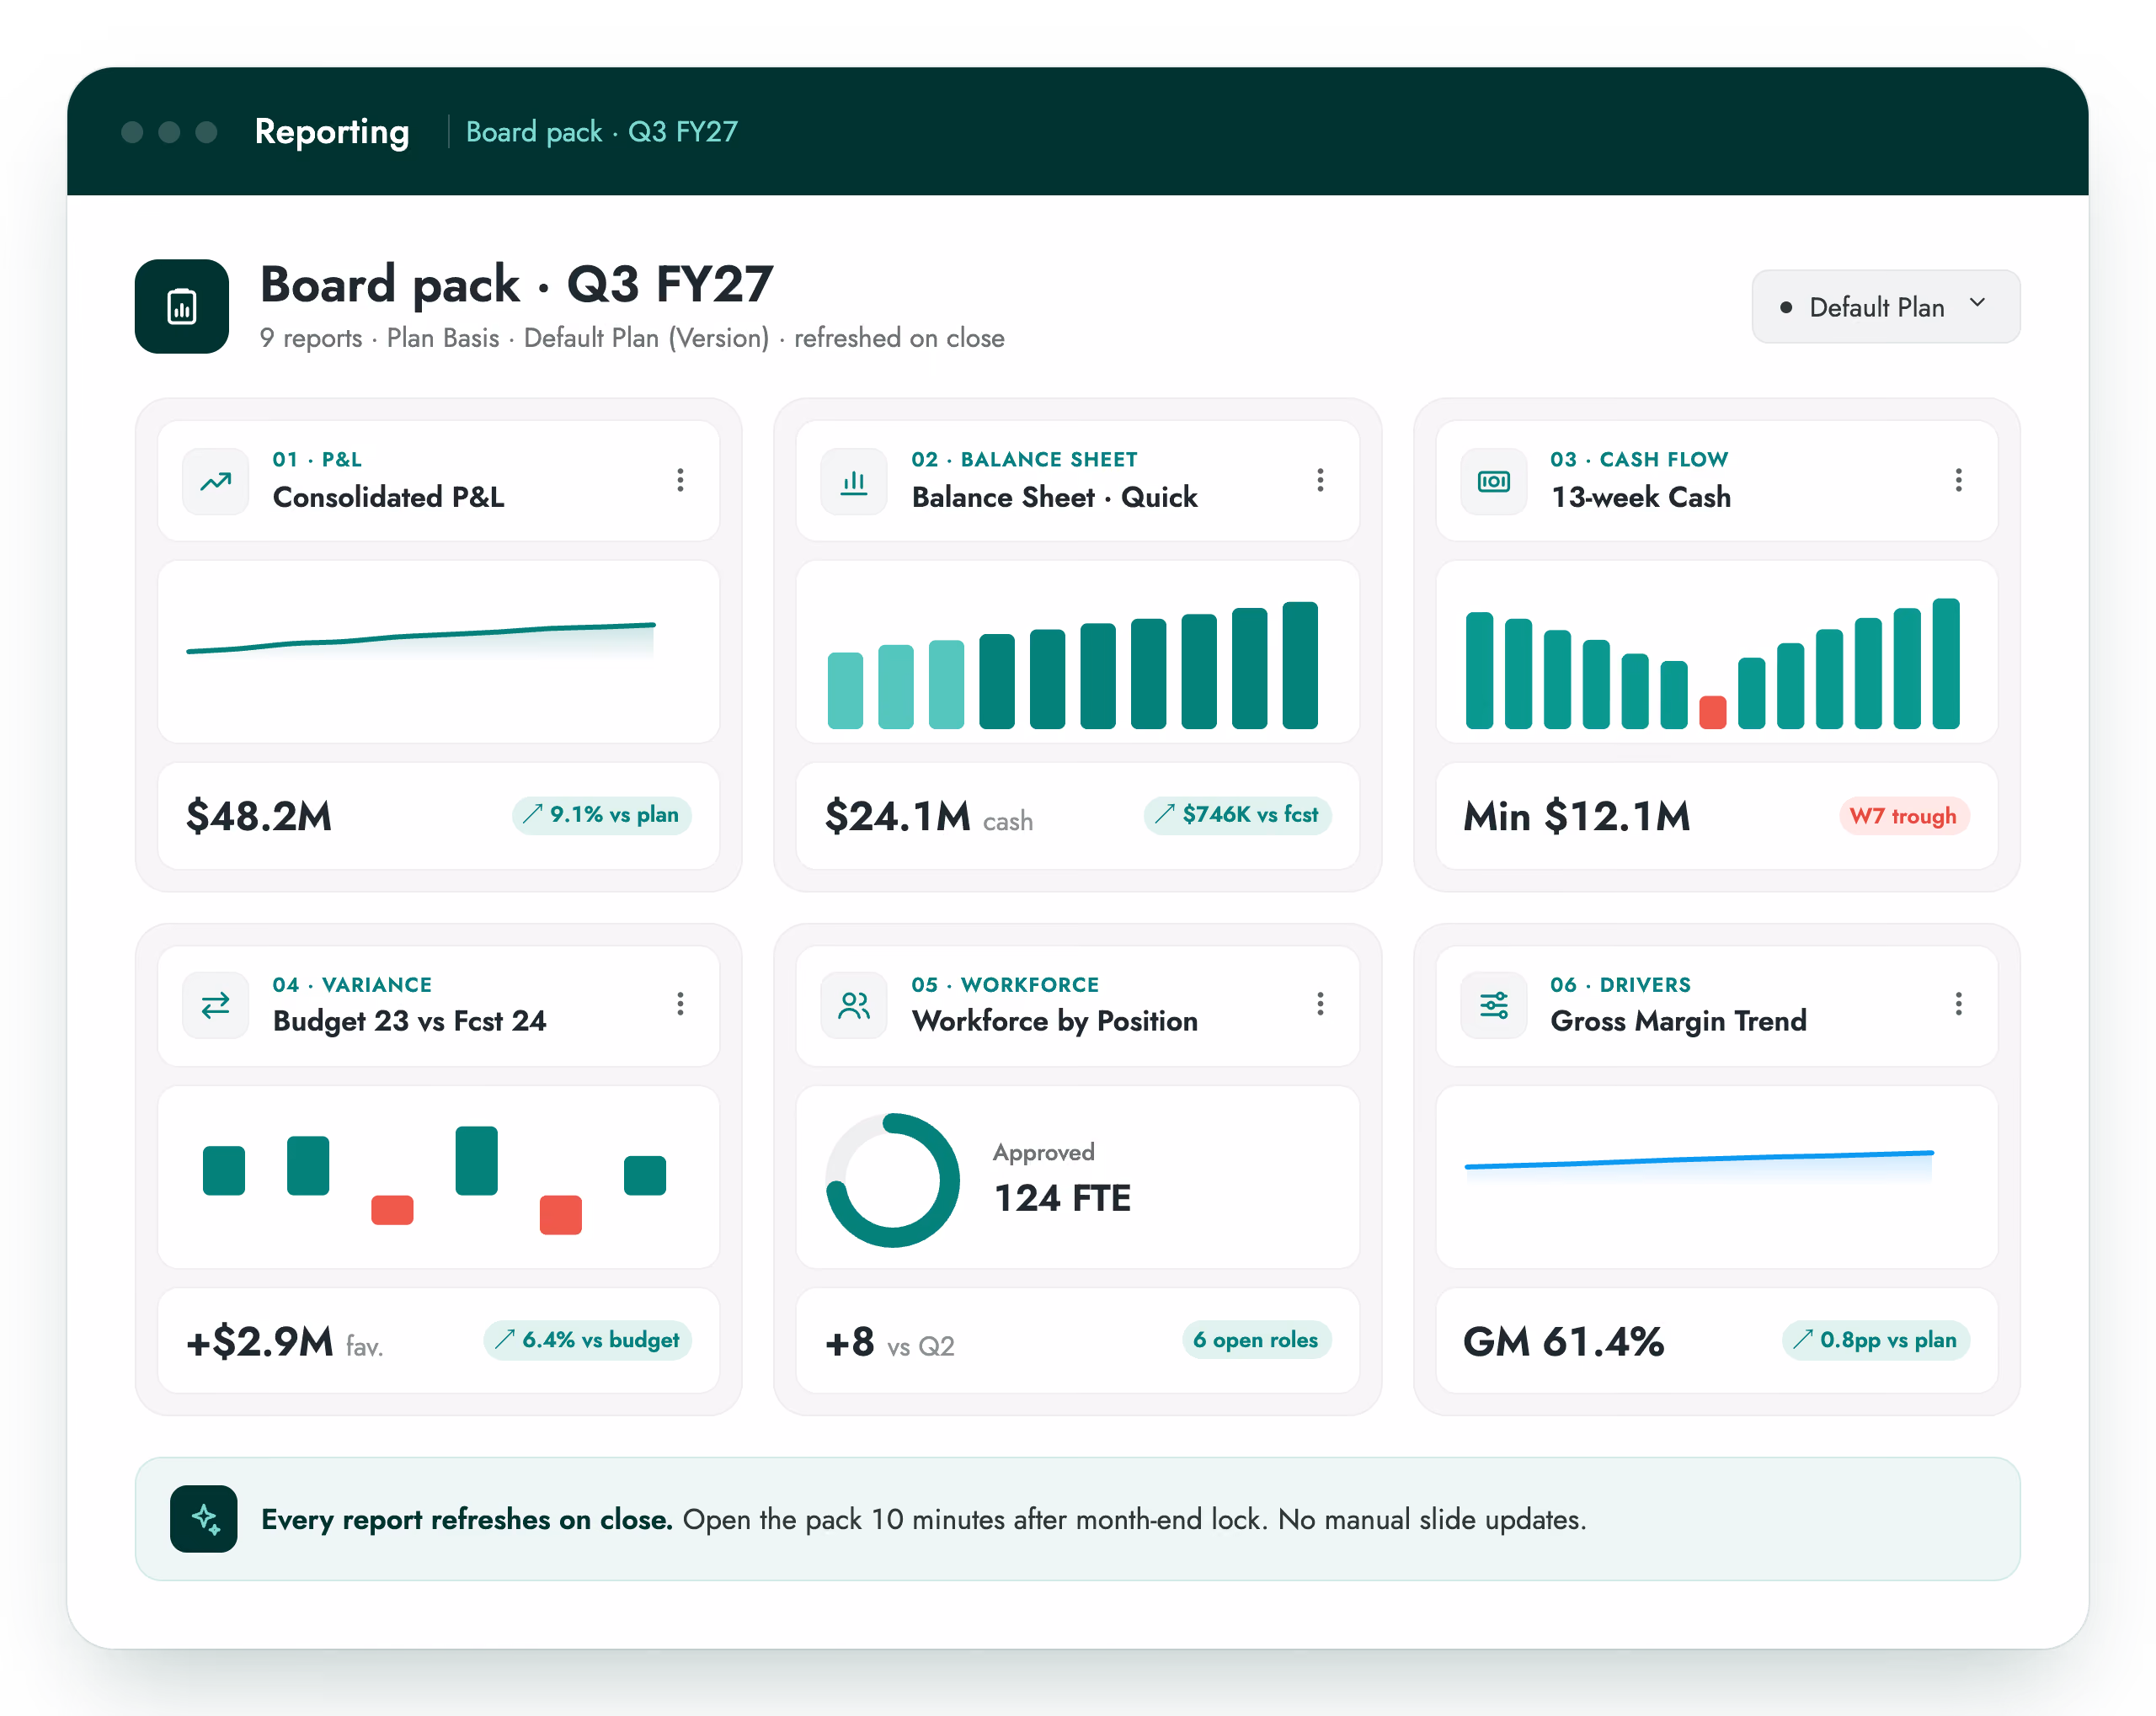This screenshot has height=1716, width=2156.
Task: Click the Reporting title in header
Action: [332, 132]
